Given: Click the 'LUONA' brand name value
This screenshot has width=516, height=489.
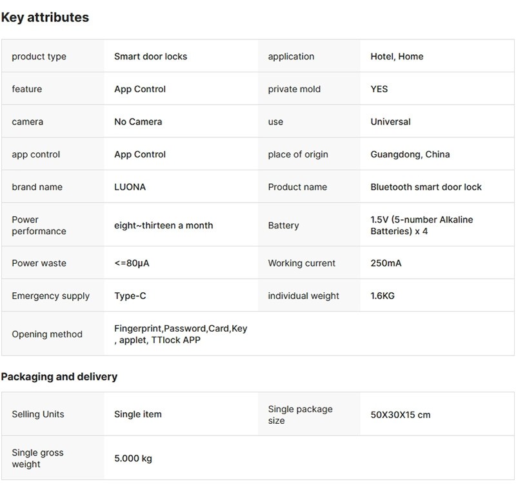Looking at the screenshot, I should pos(130,186).
